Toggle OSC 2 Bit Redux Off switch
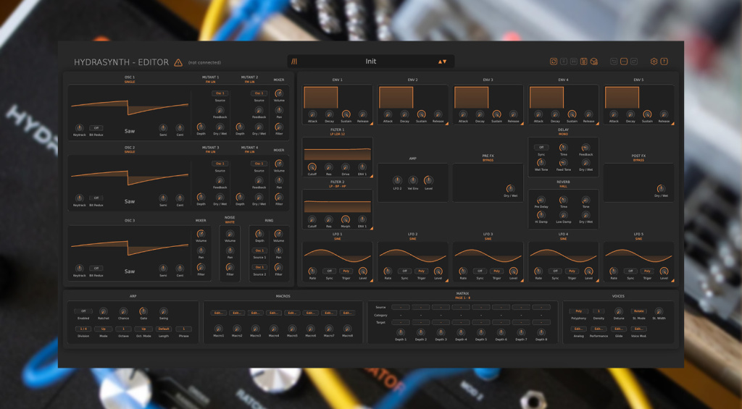The width and height of the screenshot is (742, 409). [96, 198]
